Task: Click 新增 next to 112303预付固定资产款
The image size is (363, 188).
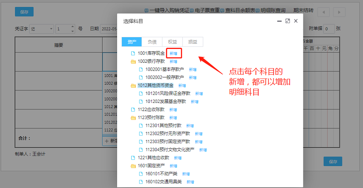Action: click(199, 142)
